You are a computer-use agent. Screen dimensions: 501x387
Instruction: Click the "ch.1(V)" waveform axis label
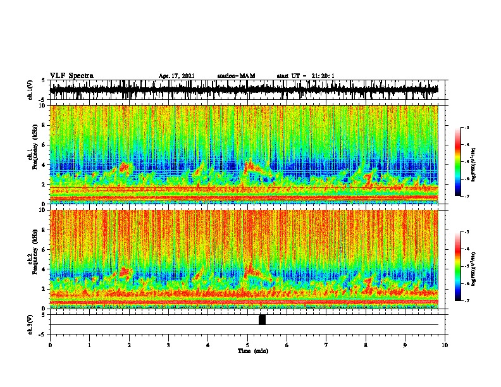point(30,89)
